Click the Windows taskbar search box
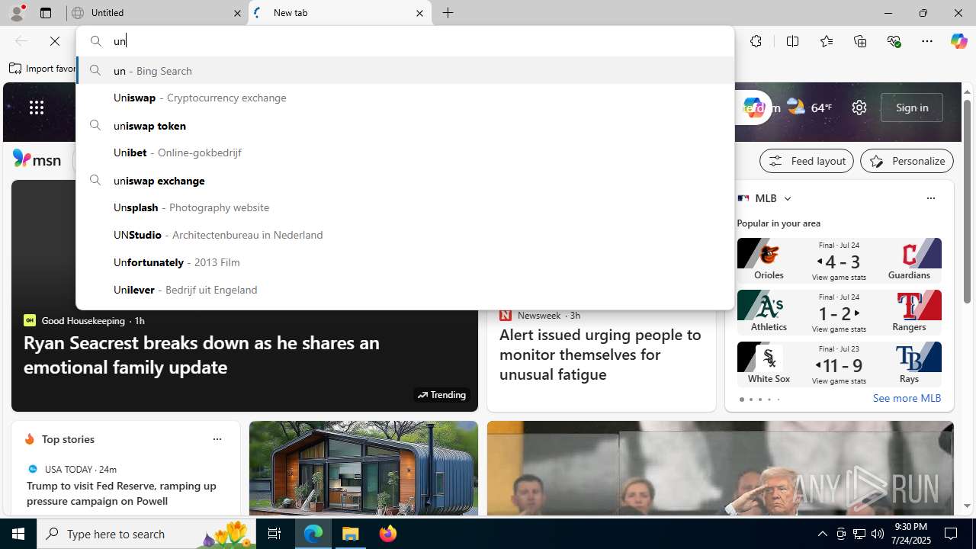Viewport: 976px width, 549px height. pos(146,534)
